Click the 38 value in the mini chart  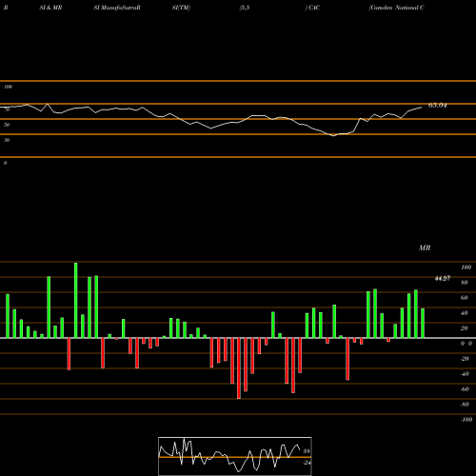(307, 451)
